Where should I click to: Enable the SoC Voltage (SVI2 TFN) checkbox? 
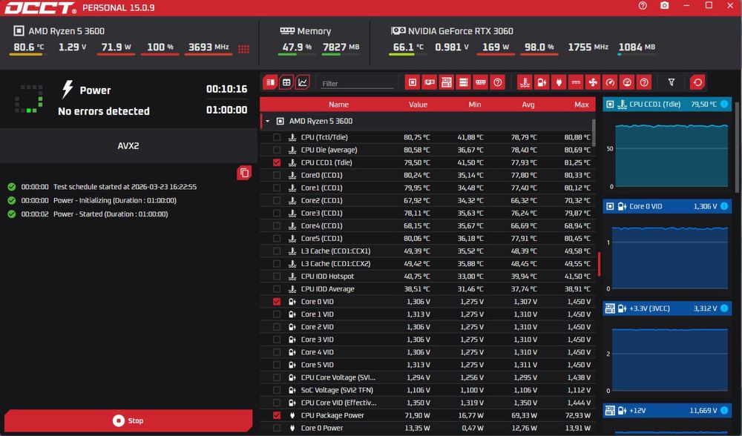[277, 390]
